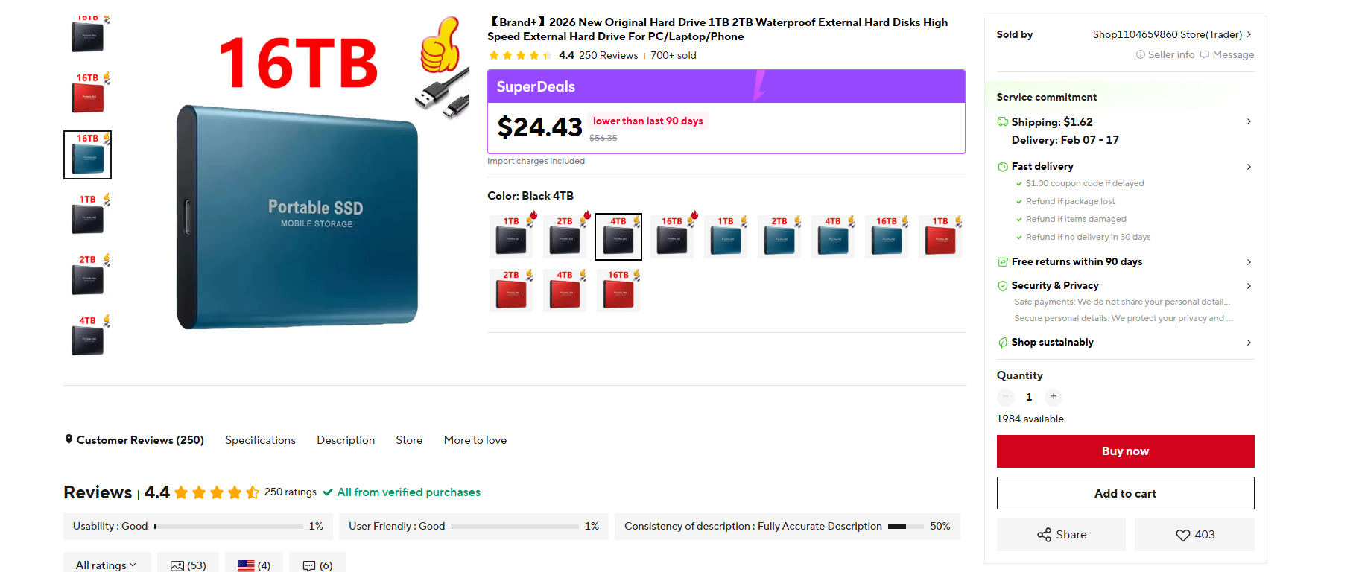Select the red 16TB thumbnail in left gallery
Image resolution: width=1356 pixels, height=572 pixels.
tap(88, 94)
